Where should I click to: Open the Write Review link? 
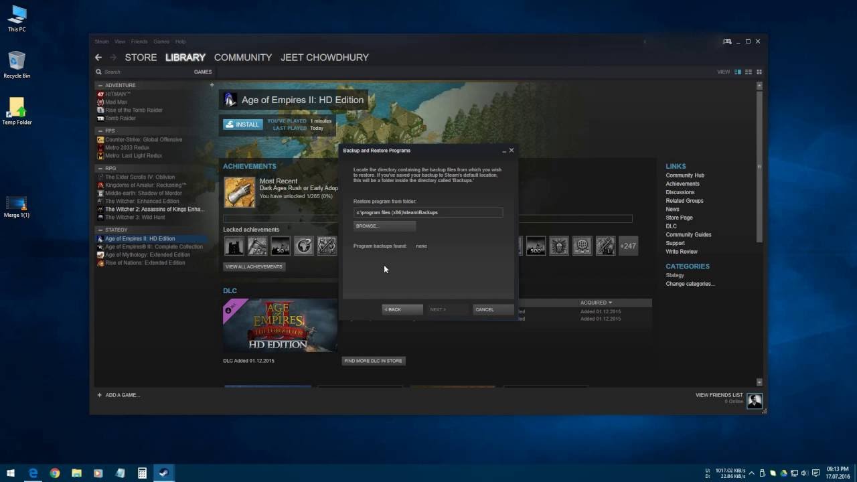682,252
